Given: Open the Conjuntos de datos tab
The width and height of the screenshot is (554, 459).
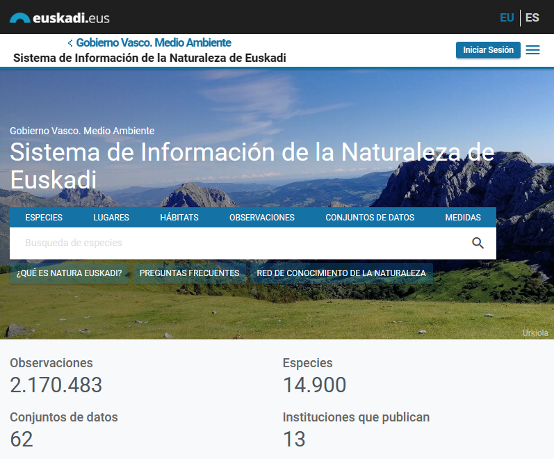Looking at the screenshot, I should tap(370, 218).
